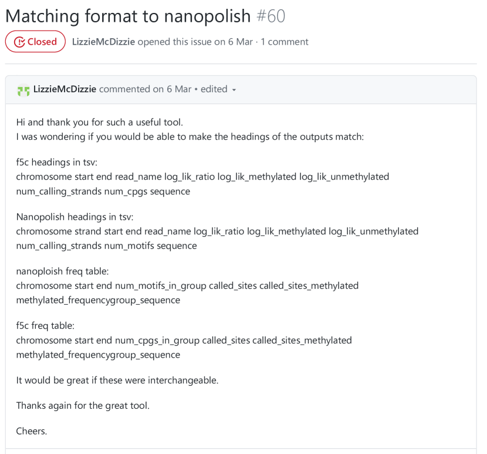Click the issue number #60
Screen dimensions: 487x454
coord(271,16)
